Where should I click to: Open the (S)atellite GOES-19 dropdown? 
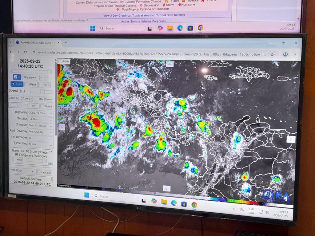coord(40,113)
